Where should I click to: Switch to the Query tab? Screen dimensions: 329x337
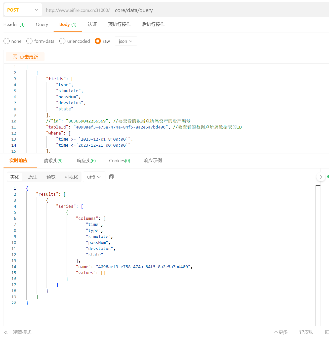tap(42, 24)
